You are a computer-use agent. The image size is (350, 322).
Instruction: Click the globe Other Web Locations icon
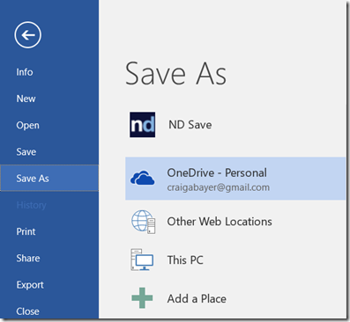[x=143, y=222]
